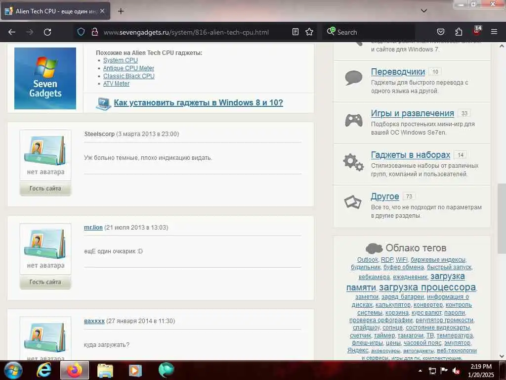Click the scrollbar down arrow

tap(502, 356)
